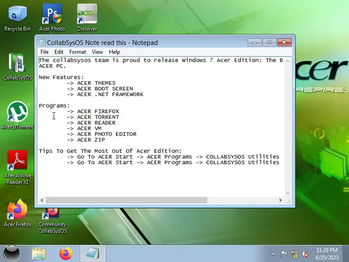Image resolution: width=349 pixels, height=262 pixels.
Task: Open the Format menu
Action: pos(78,52)
